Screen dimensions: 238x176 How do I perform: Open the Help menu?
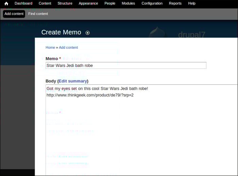(192, 3)
